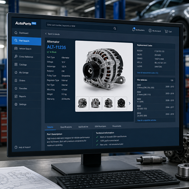This screenshot has width=189, height=189.
Task: Open the OEM Numbers tab
Action: (101, 127)
